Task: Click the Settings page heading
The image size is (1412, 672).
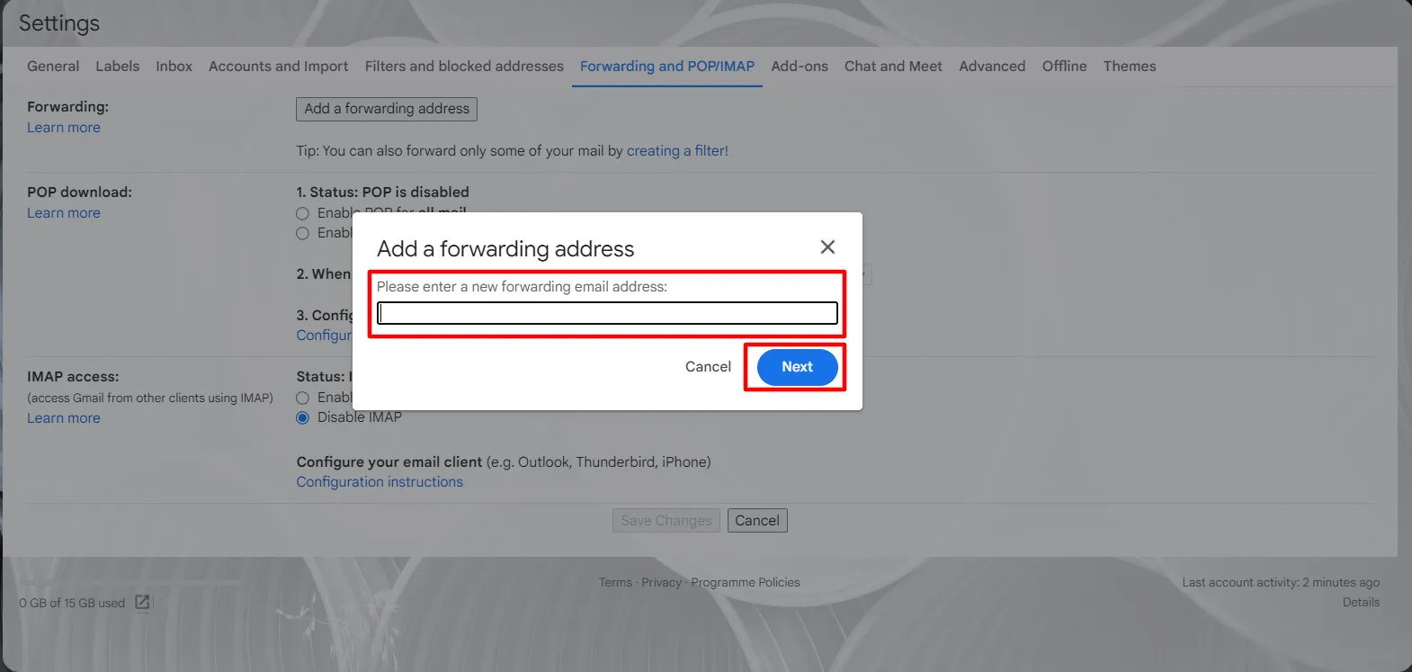Action: click(x=59, y=23)
